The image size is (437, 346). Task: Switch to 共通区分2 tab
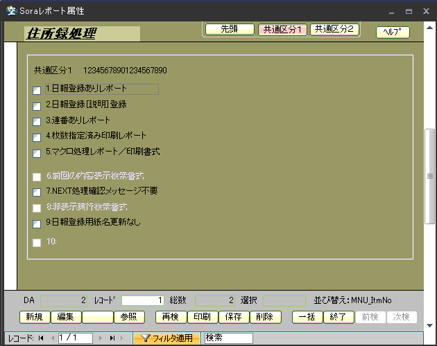334,29
